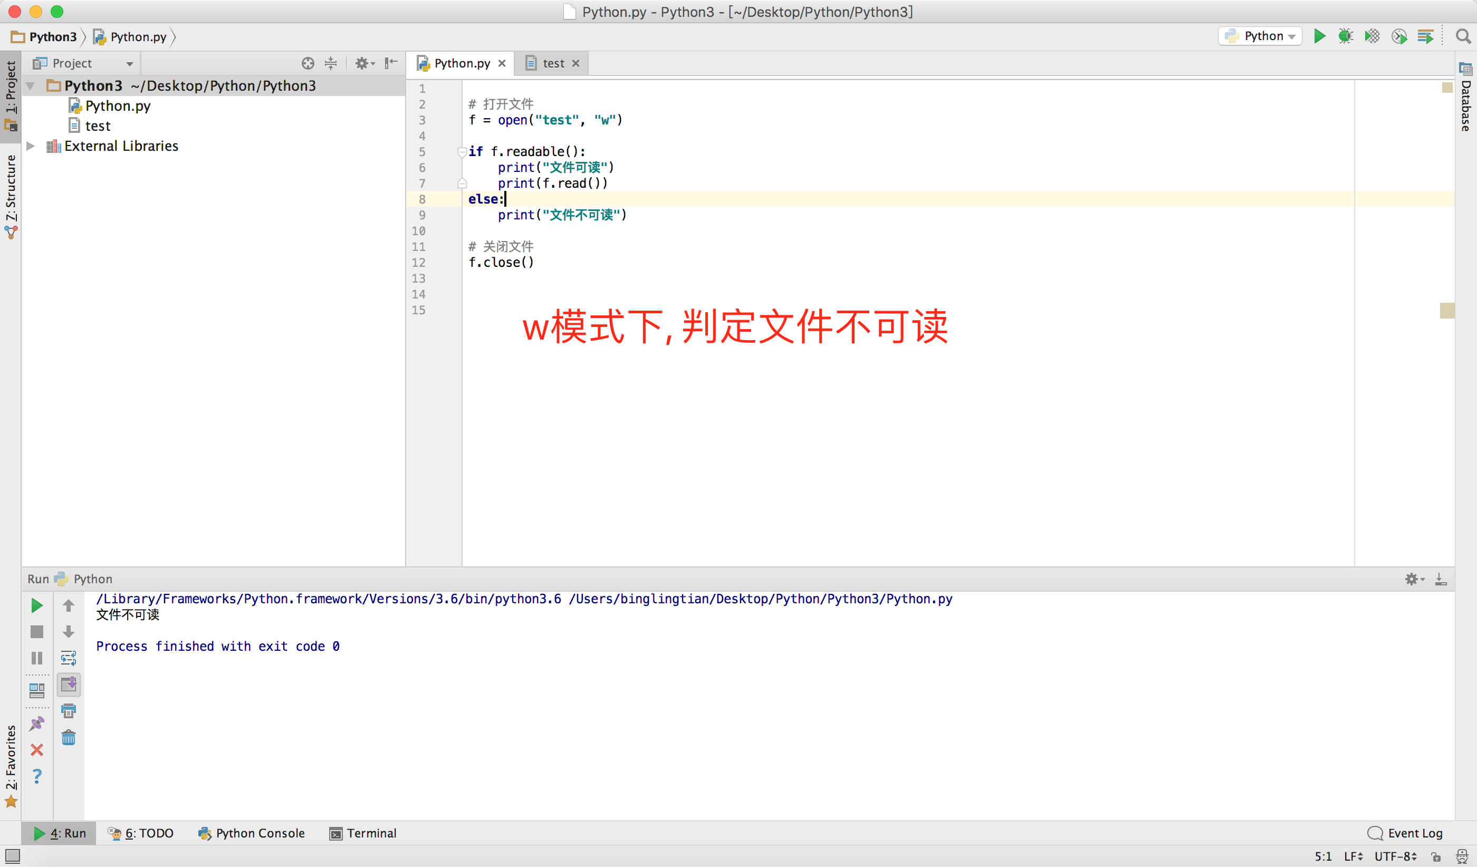The width and height of the screenshot is (1477, 867).
Task: Open Search Everywhere magnifier icon
Action: tap(1463, 36)
